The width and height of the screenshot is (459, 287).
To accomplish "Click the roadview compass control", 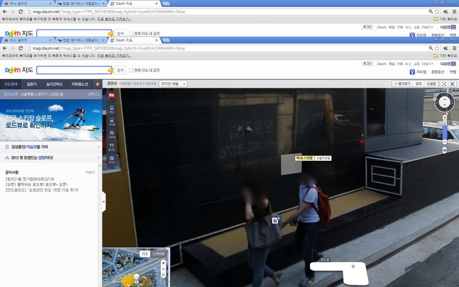I will click(x=444, y=102).
